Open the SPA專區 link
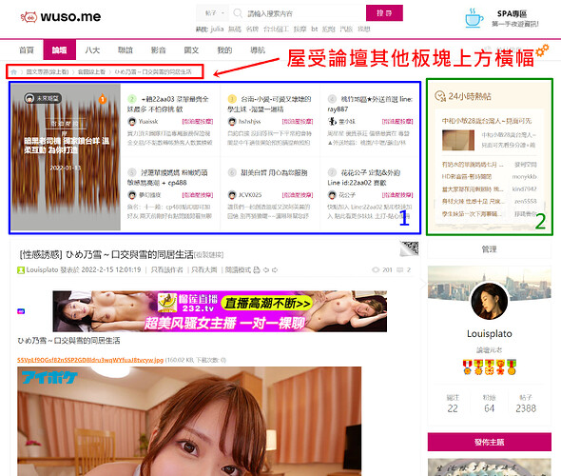 coord(512,14)
